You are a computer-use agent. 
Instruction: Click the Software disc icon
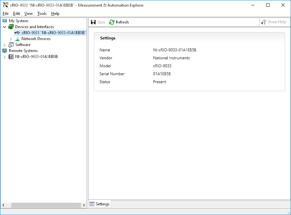[x=11, y=45]
